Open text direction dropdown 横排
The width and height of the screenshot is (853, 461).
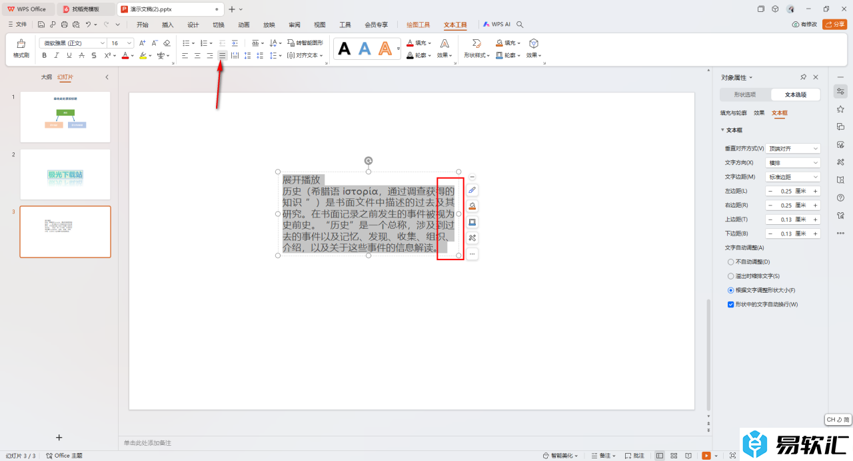(x=793, y=162)
